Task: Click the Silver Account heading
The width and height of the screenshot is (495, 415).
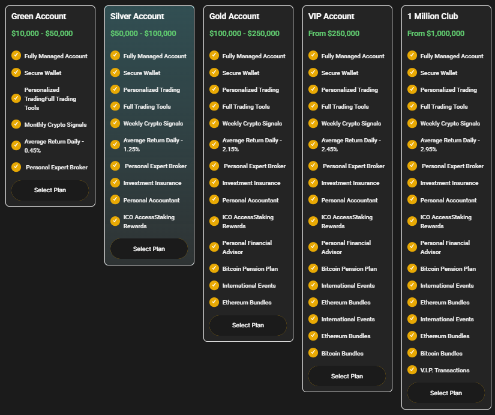Action: tap(137, 16)
